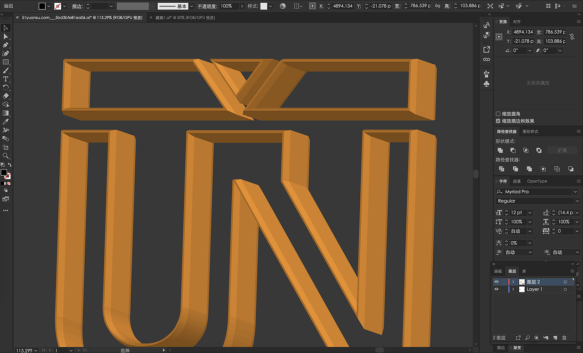Create new layer in Layers panel

pyautogui.click(x=555, y=338)
